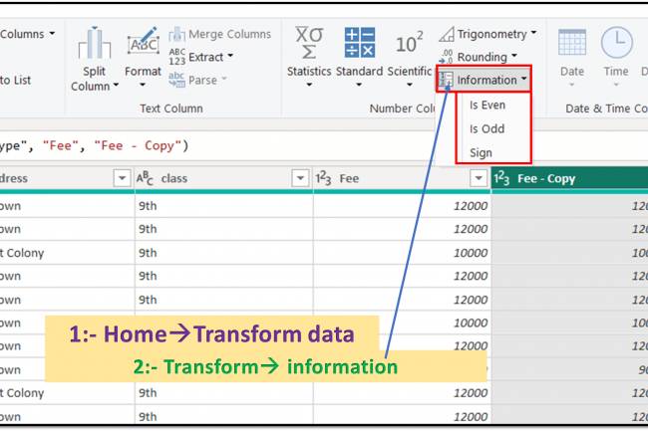
Task: Click the 123 type icon of Fee - Copy column
Action: coord(501,178)
